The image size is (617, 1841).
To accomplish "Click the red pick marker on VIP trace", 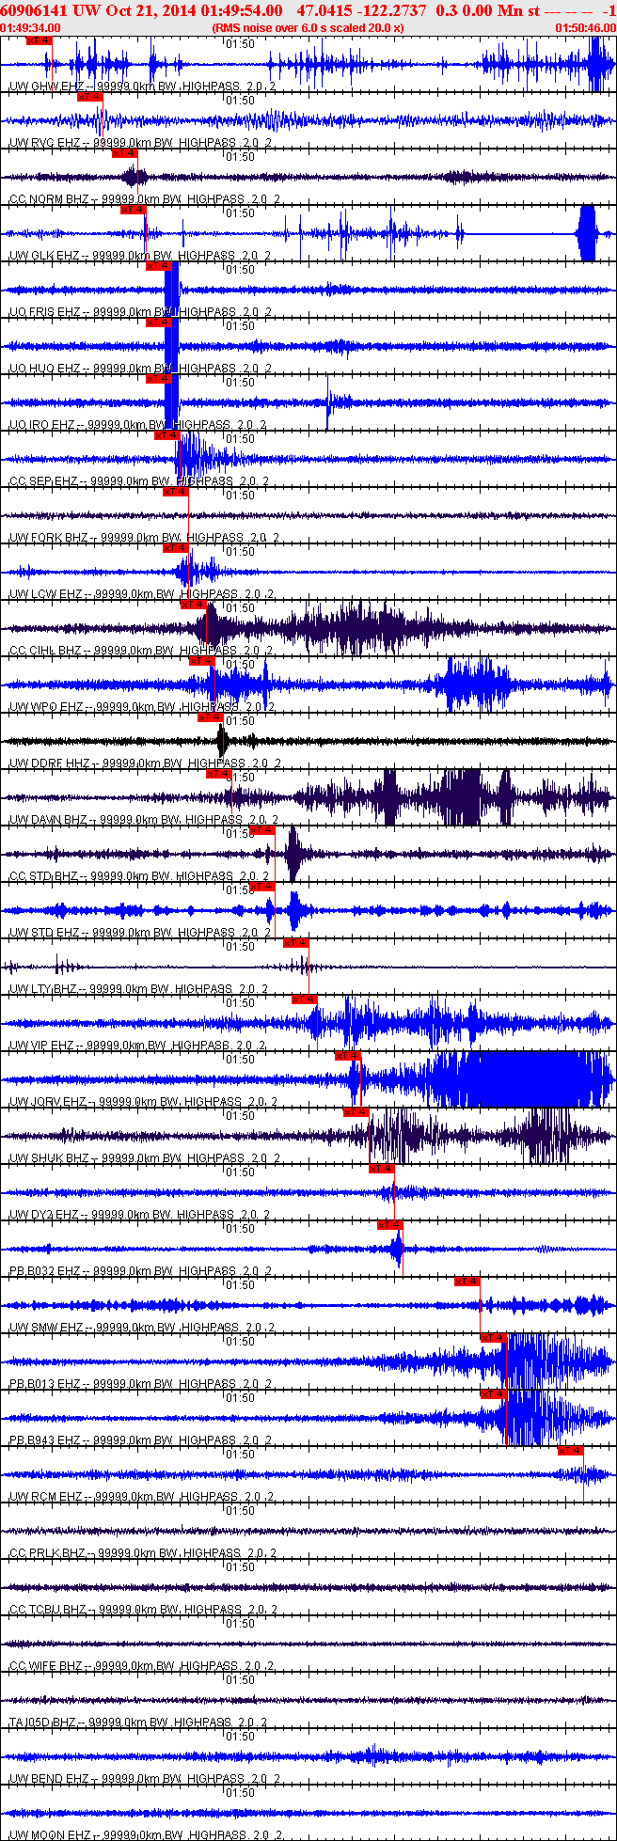I will (304, 999).
